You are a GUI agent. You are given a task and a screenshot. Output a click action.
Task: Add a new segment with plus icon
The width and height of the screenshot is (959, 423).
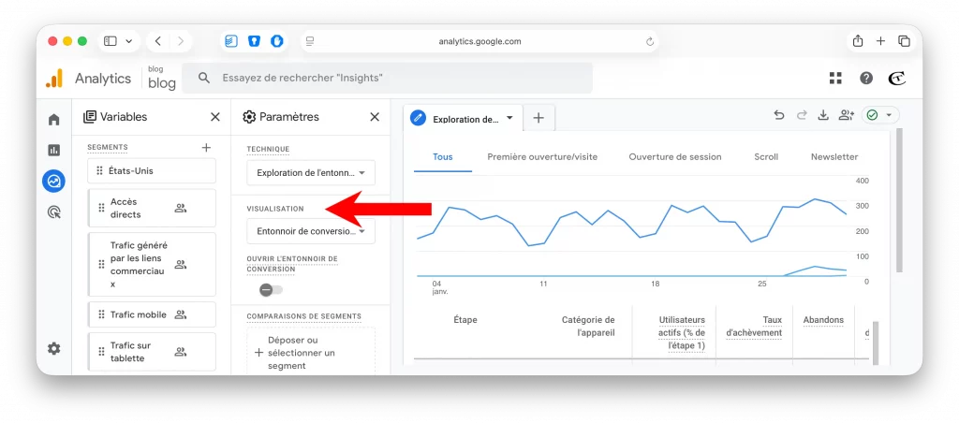(207, 148)
